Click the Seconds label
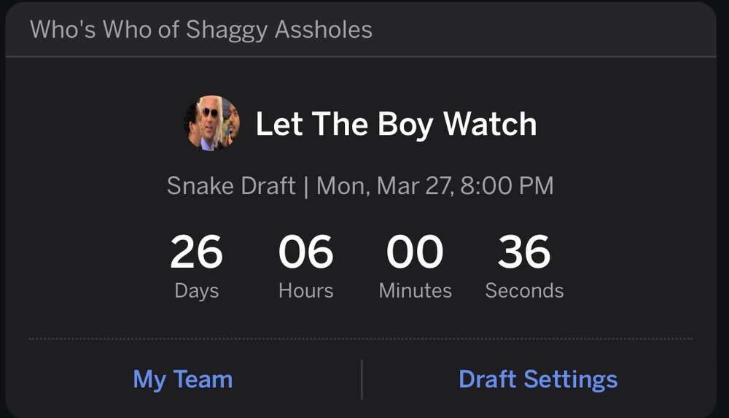Viewport: 729px width, 418px height. tap(524, 290)
